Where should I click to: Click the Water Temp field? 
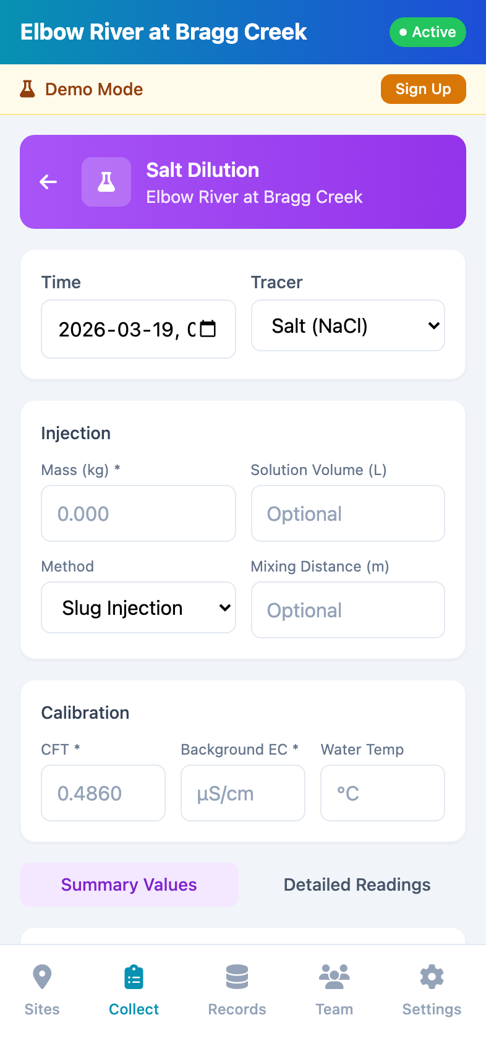click(x=382, y=793)
